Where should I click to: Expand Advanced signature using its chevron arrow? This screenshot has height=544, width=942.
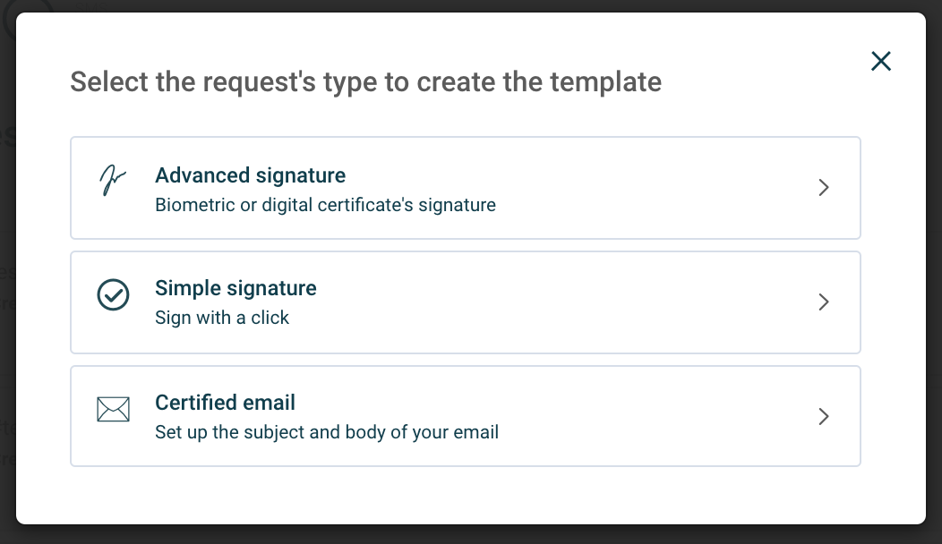pyautogui.click(x=824, y=187)
